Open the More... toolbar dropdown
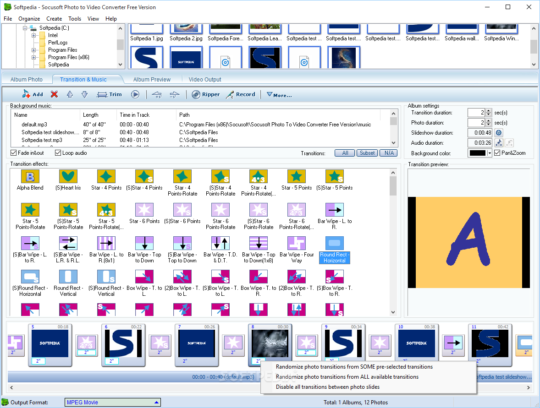 (x=279, y=95)
